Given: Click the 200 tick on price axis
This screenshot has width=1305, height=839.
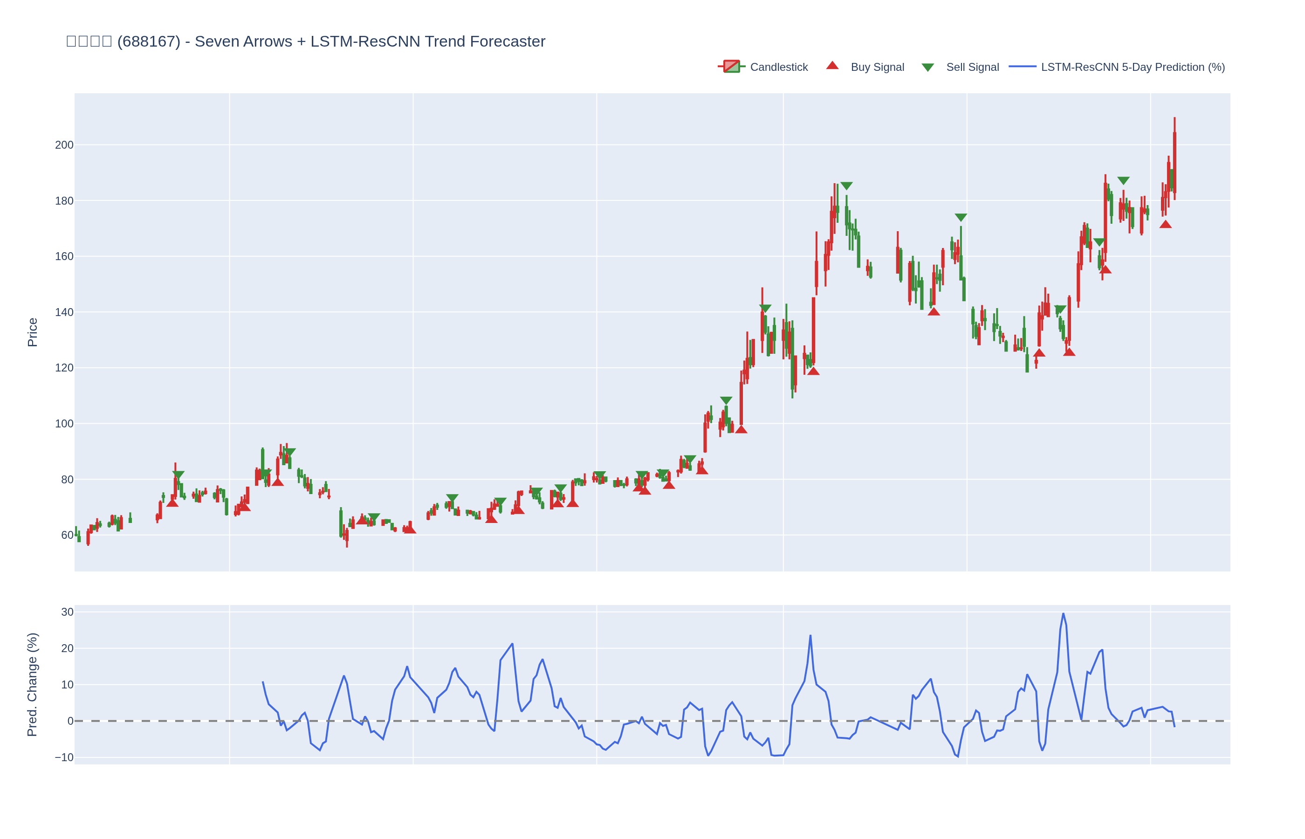Looking at the screenshot, I should pyautogui.click(x=64, y=145).
